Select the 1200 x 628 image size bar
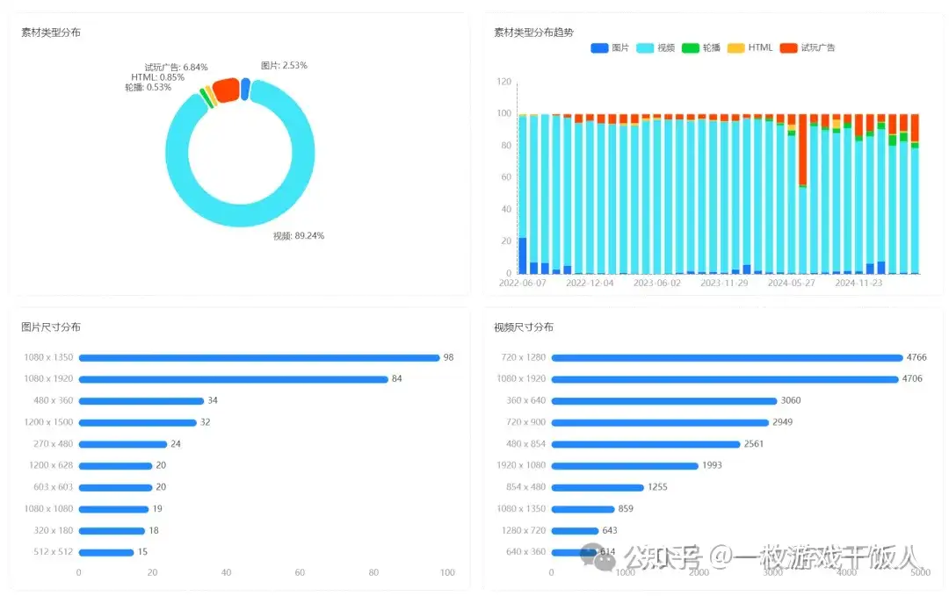 (x=116, y=466)
